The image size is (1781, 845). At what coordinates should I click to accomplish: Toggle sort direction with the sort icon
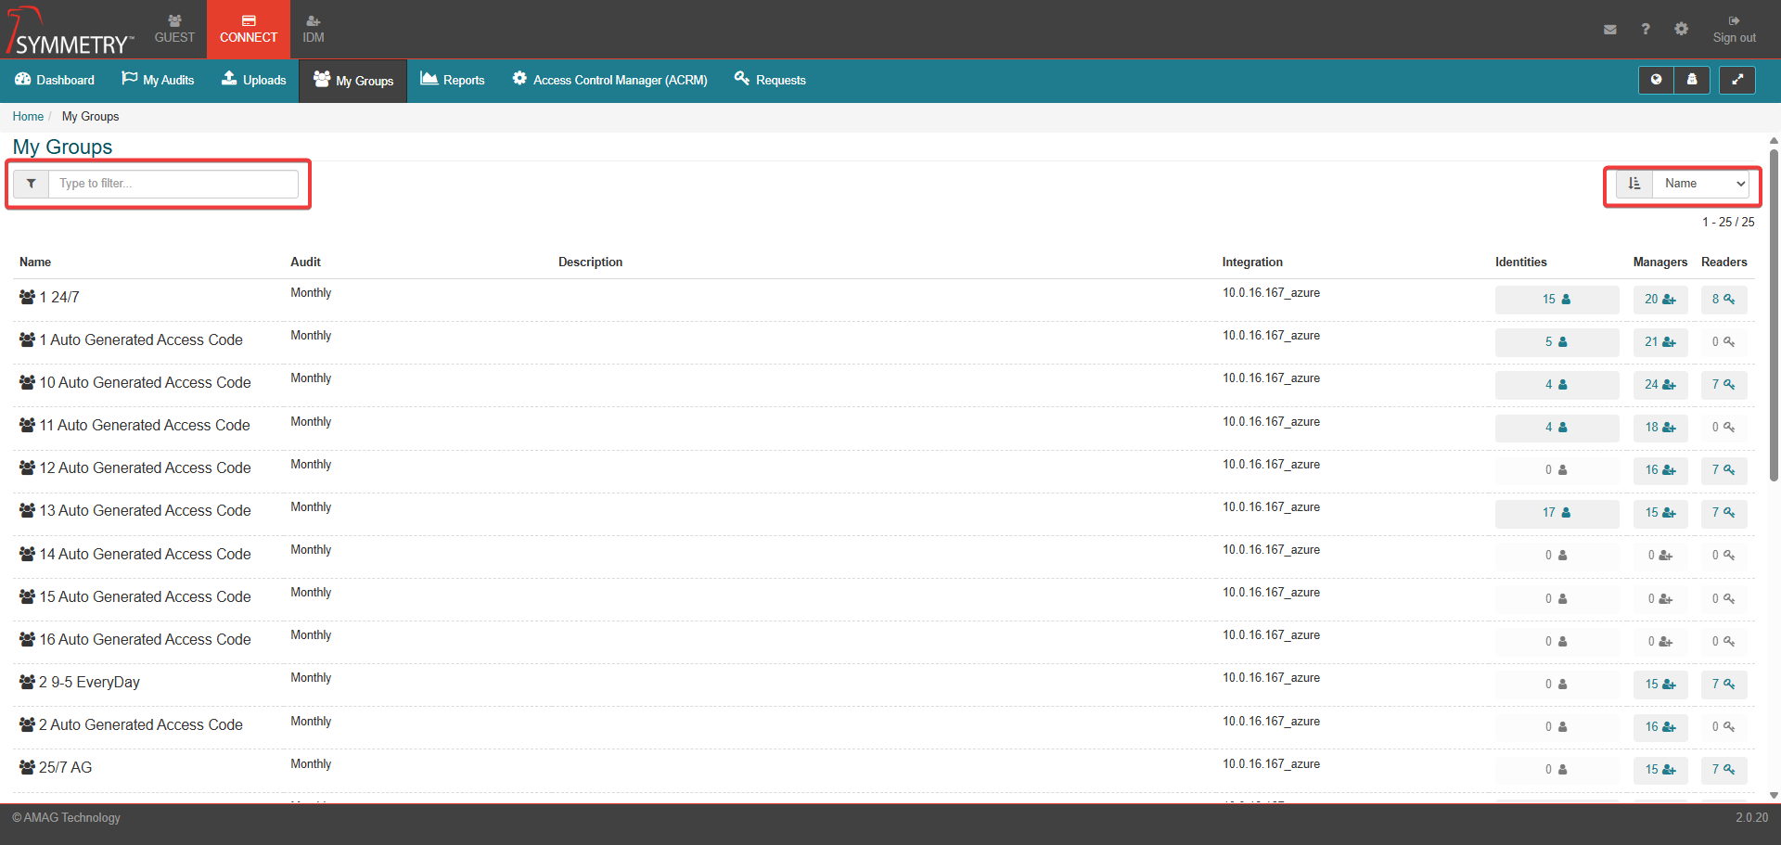[x=1634, y=184]
